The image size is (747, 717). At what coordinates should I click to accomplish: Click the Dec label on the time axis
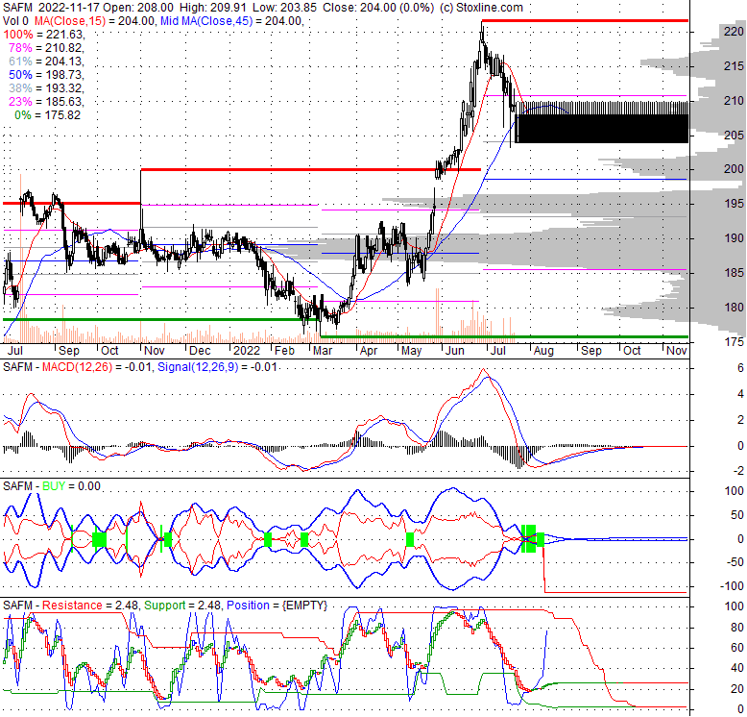coord(200,351)
